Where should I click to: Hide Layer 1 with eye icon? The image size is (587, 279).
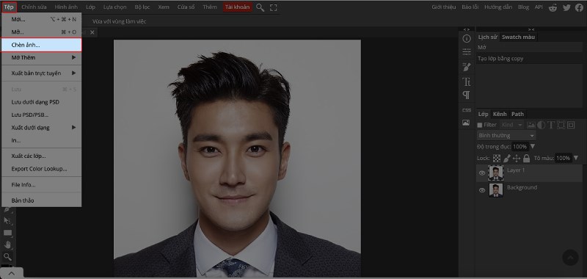(x=482, y=173)
